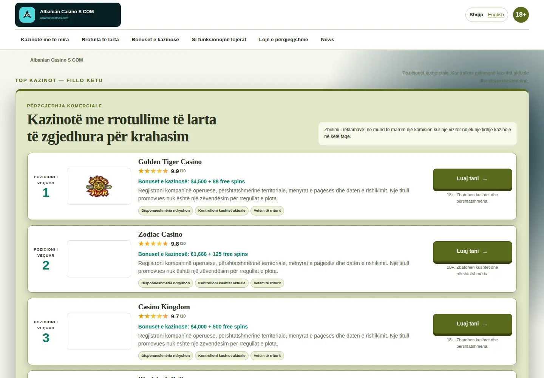Image resolution: width=544 pixels, height=378 pixels.
Task: Open the Casino Kingdom title
Action: (164, 307)
